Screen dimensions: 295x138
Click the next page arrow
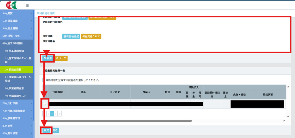pos(56,114)
